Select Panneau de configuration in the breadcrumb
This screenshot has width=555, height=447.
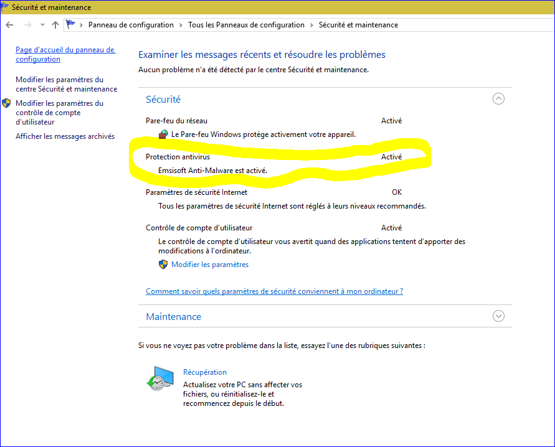[x=131, y=25]
